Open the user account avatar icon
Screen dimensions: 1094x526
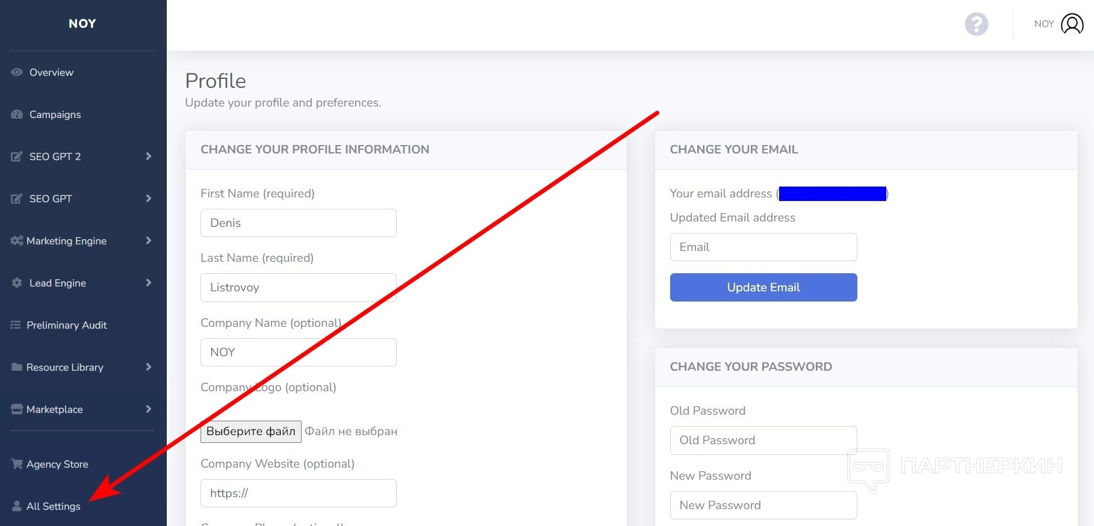[1072, 24]
